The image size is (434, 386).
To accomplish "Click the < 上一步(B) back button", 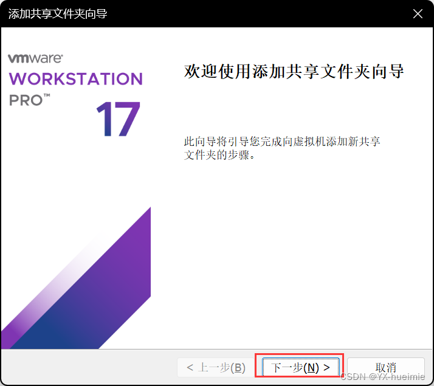I will (216, 367).
